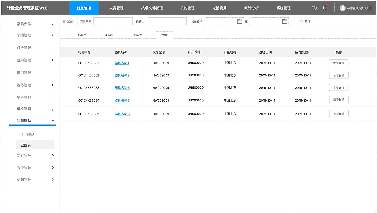377x213 pixels.
Task: Select order number 0010HK88084 cell
Action: pos(89,100)
